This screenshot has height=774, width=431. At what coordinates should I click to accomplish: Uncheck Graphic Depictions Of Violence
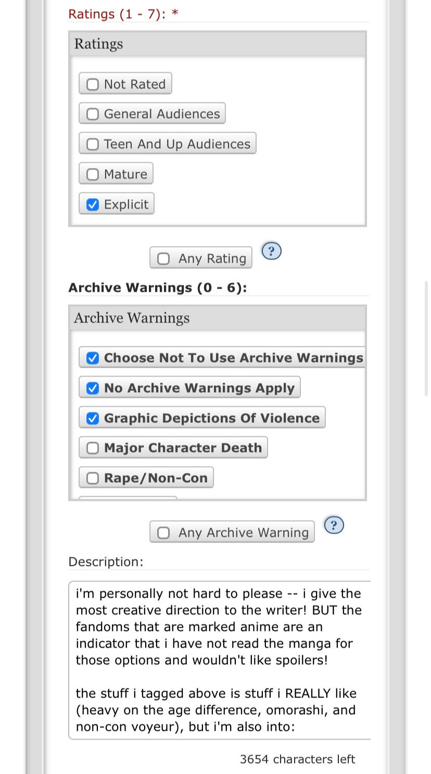pos(93,418)
